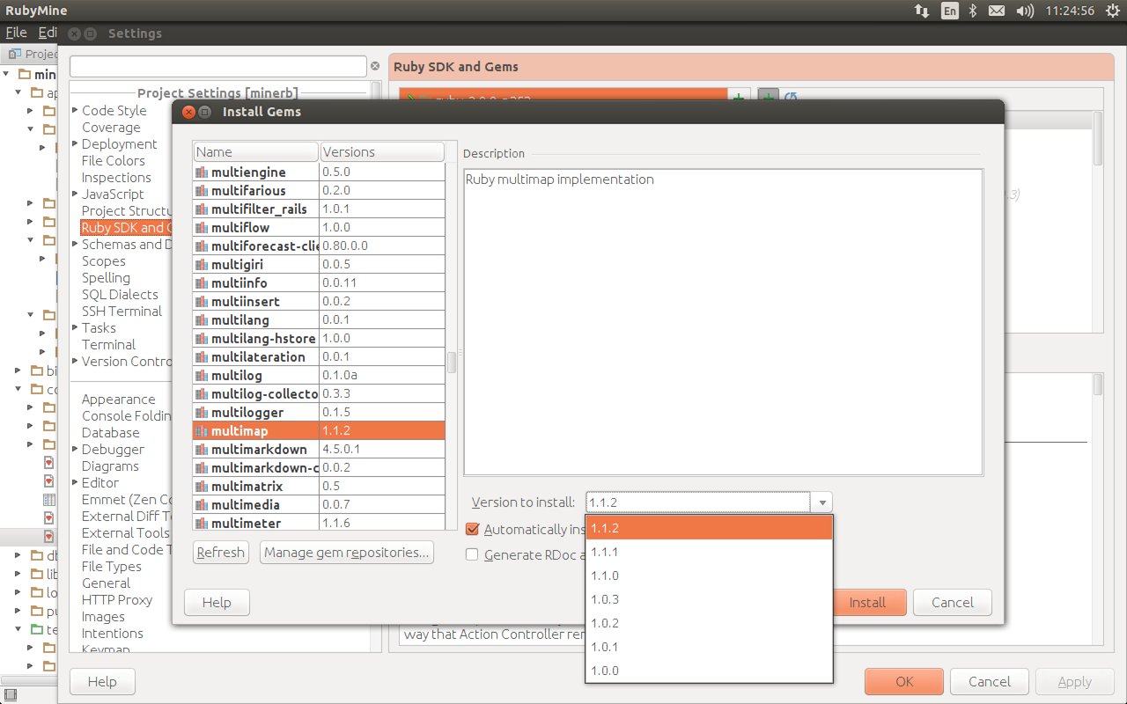Sort by the Name column header
This screenshot has width=1127, height=704.
pos(255,151)
